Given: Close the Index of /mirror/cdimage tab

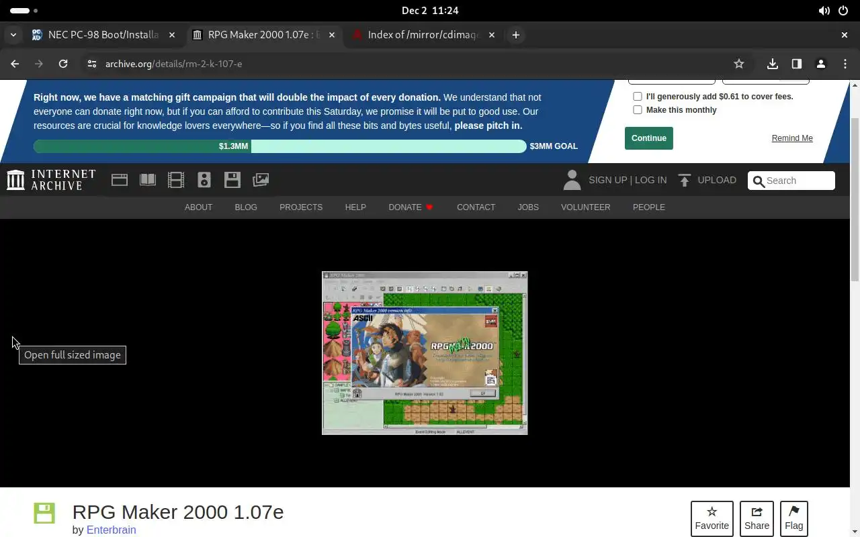Looking at the screenshot, I should pos(492,35).
